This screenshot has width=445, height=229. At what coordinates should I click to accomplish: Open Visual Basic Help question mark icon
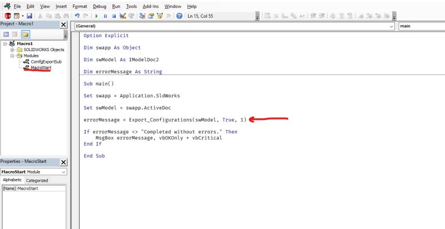click(x=179, y=16)
